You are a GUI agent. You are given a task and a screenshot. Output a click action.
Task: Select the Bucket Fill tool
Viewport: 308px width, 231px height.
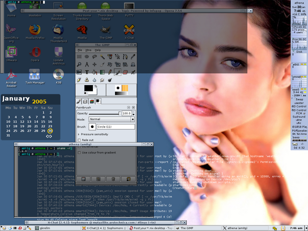point(94,72)
